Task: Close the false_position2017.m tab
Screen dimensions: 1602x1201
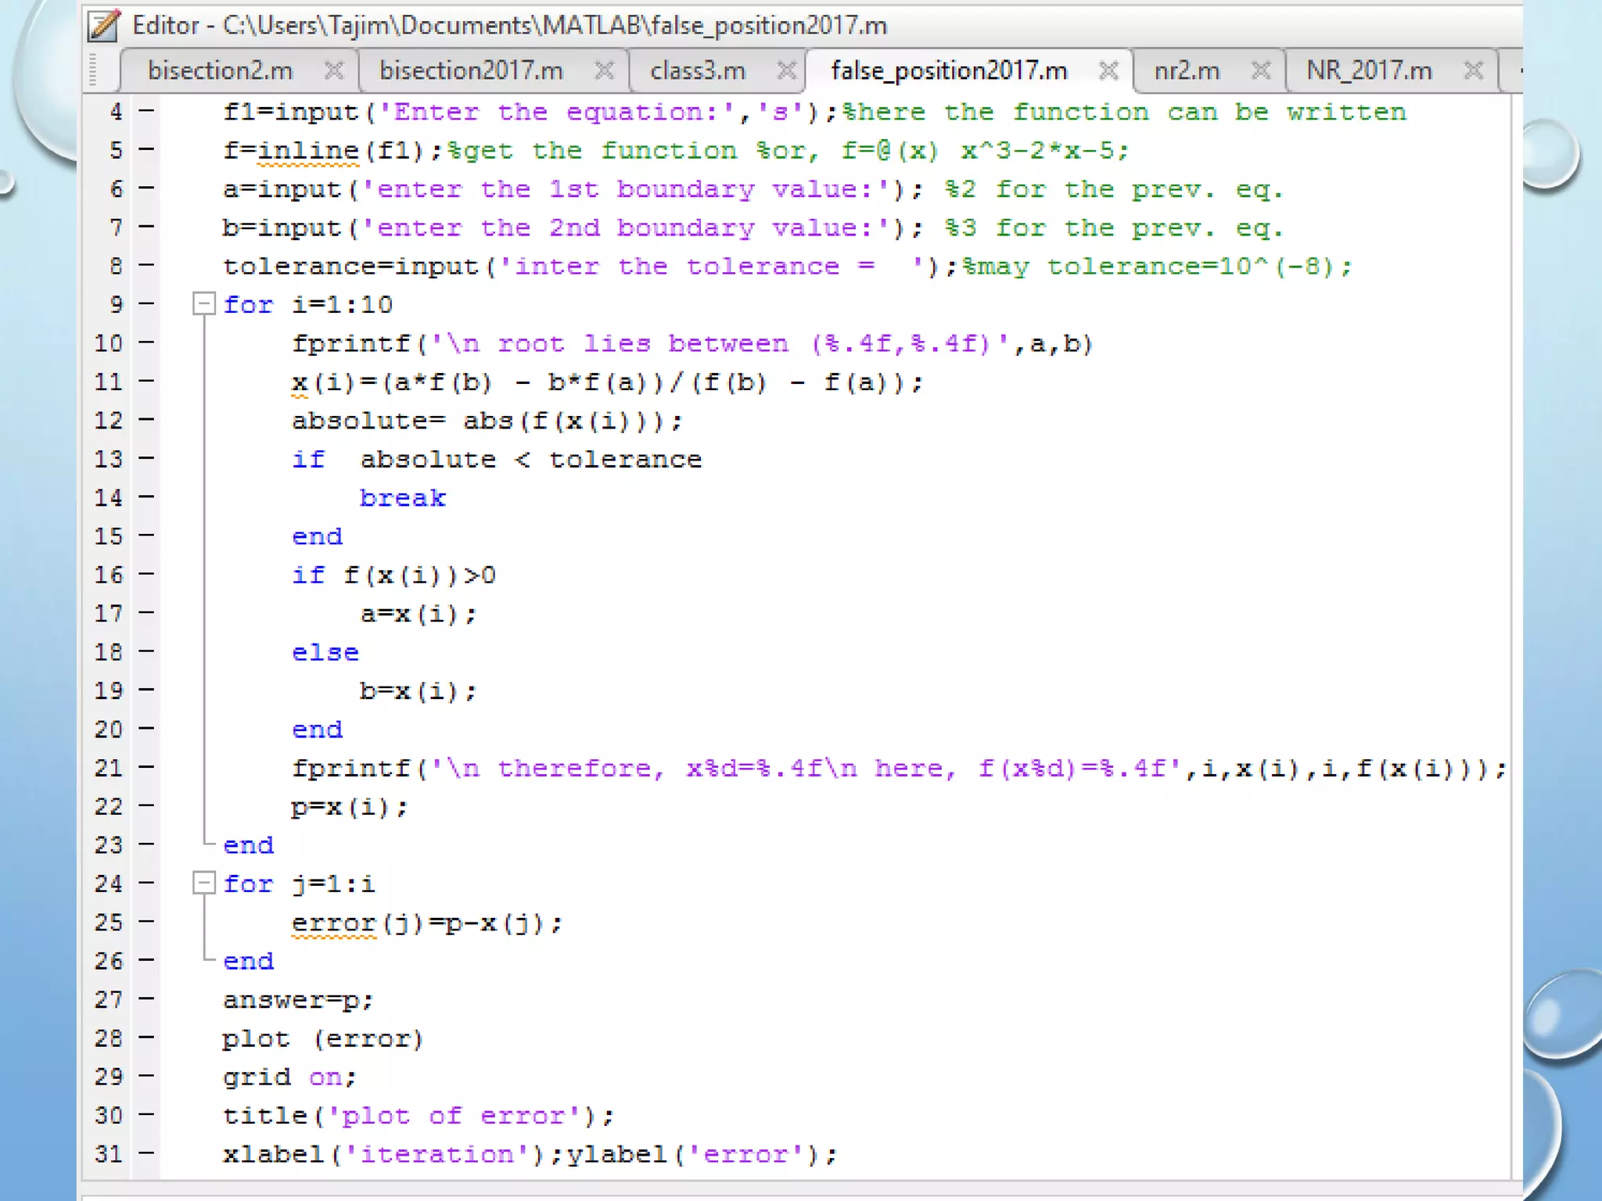Action: coord(1108,71)
